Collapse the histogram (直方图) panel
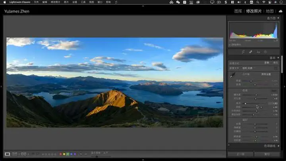The image size is (286, 161). coord(278,18)
